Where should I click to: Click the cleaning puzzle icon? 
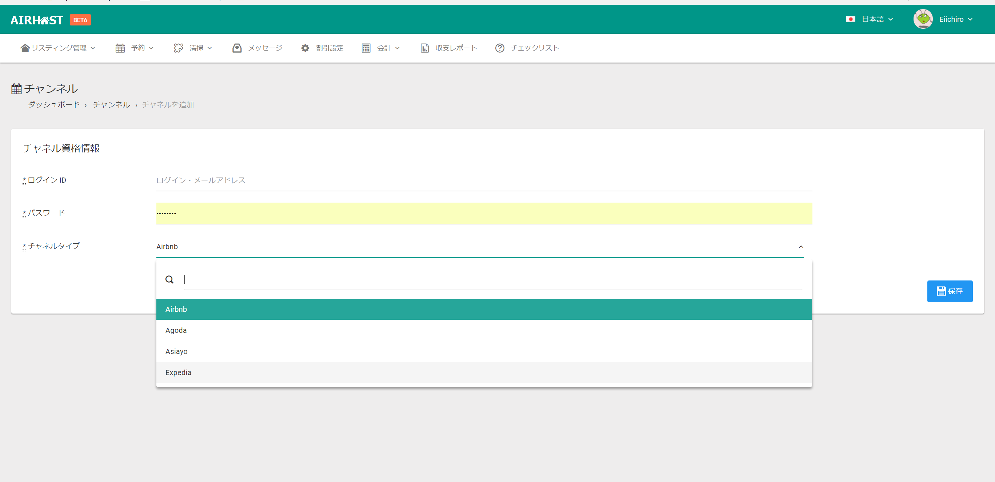coord(179,48)
